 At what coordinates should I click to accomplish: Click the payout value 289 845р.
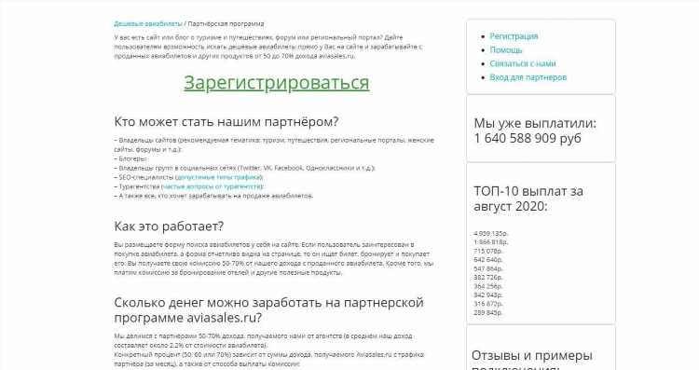(488, 313)
